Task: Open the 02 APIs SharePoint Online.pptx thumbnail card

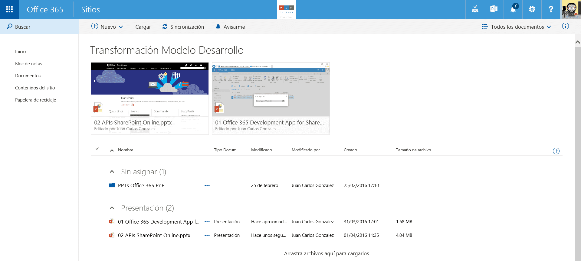Action: pos(150,98)
